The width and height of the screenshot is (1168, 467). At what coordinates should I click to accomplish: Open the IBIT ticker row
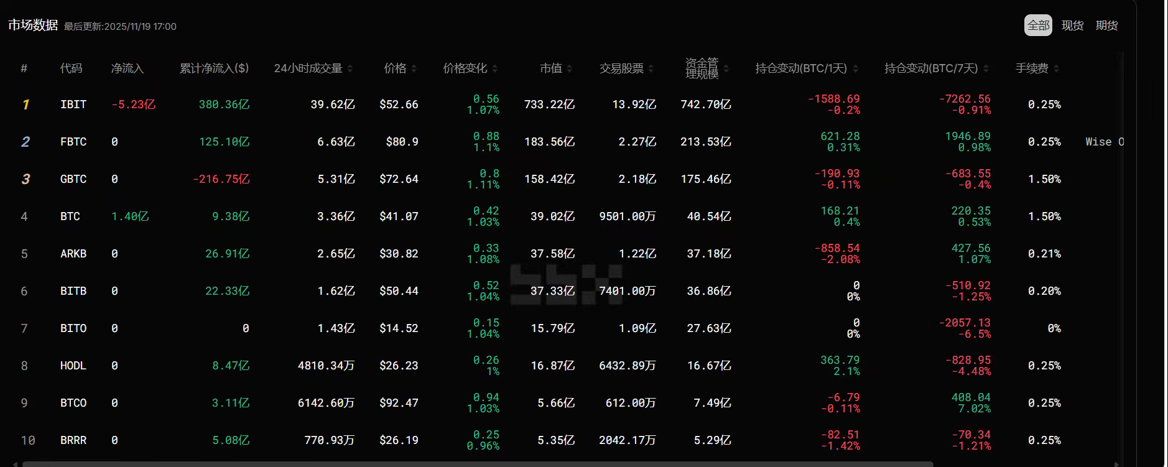pos(73,104)
